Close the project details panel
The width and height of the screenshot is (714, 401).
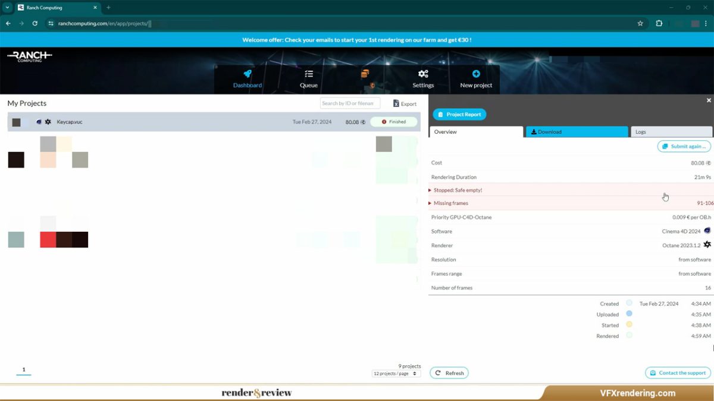[x=709, y=100]
